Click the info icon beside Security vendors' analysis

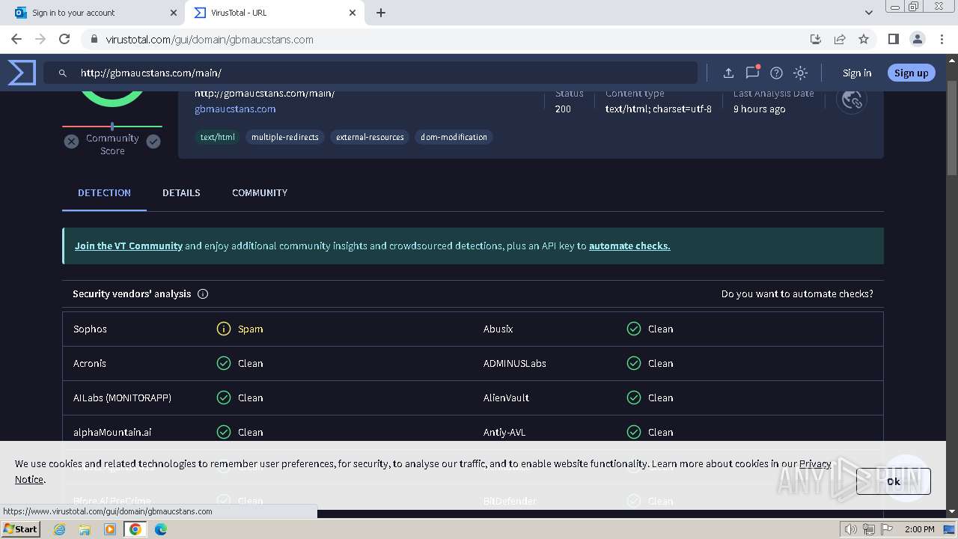point(203,294)
